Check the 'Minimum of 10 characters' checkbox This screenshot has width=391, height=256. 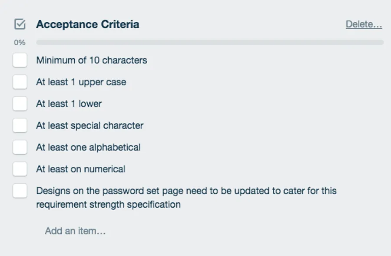pyautogui.click(x=20, y=61)
